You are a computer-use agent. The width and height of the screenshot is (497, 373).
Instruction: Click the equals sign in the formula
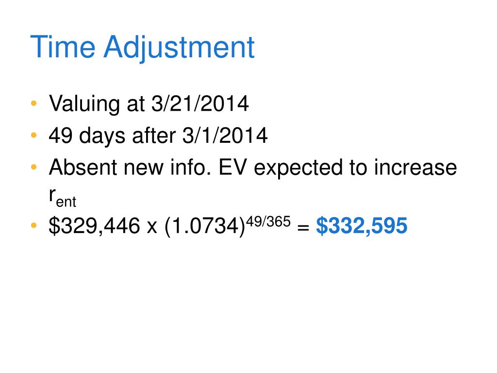[303, 227]
